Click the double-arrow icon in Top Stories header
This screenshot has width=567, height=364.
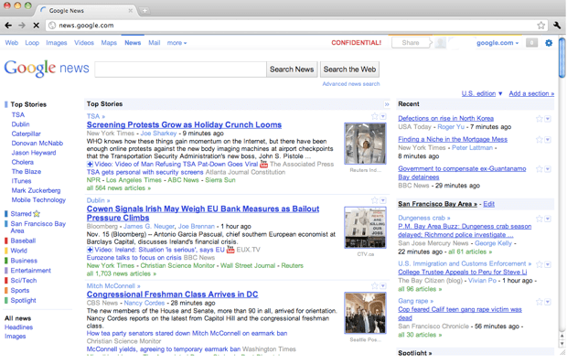point(387,104)
